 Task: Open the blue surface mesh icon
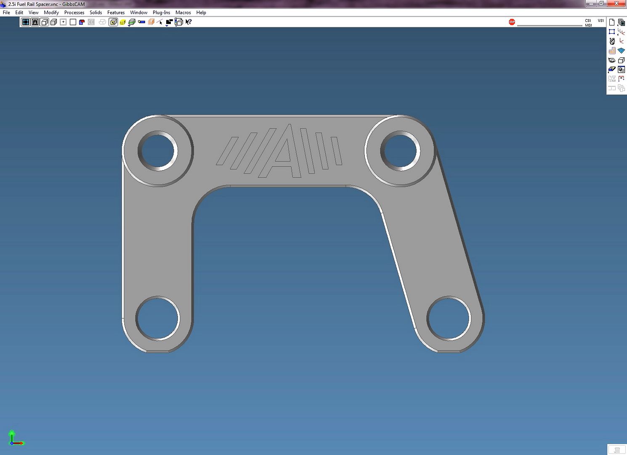tap(621, 51)
